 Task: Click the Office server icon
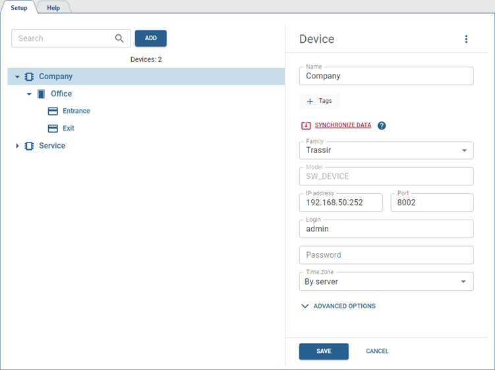41,94
